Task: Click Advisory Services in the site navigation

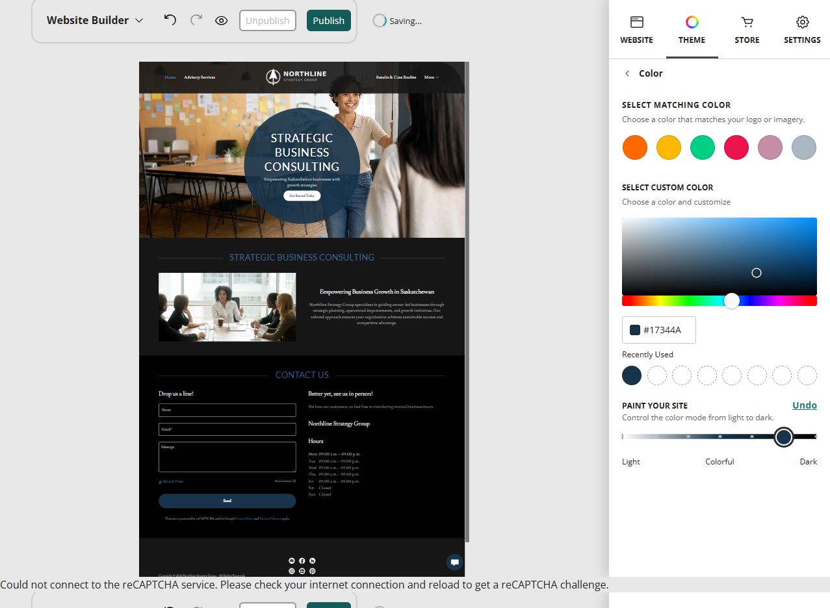Action: click(x=200, y=77)
